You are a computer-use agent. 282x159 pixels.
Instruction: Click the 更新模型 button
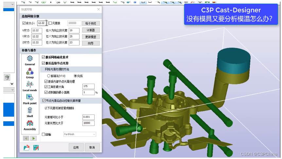tap(91, 37)
